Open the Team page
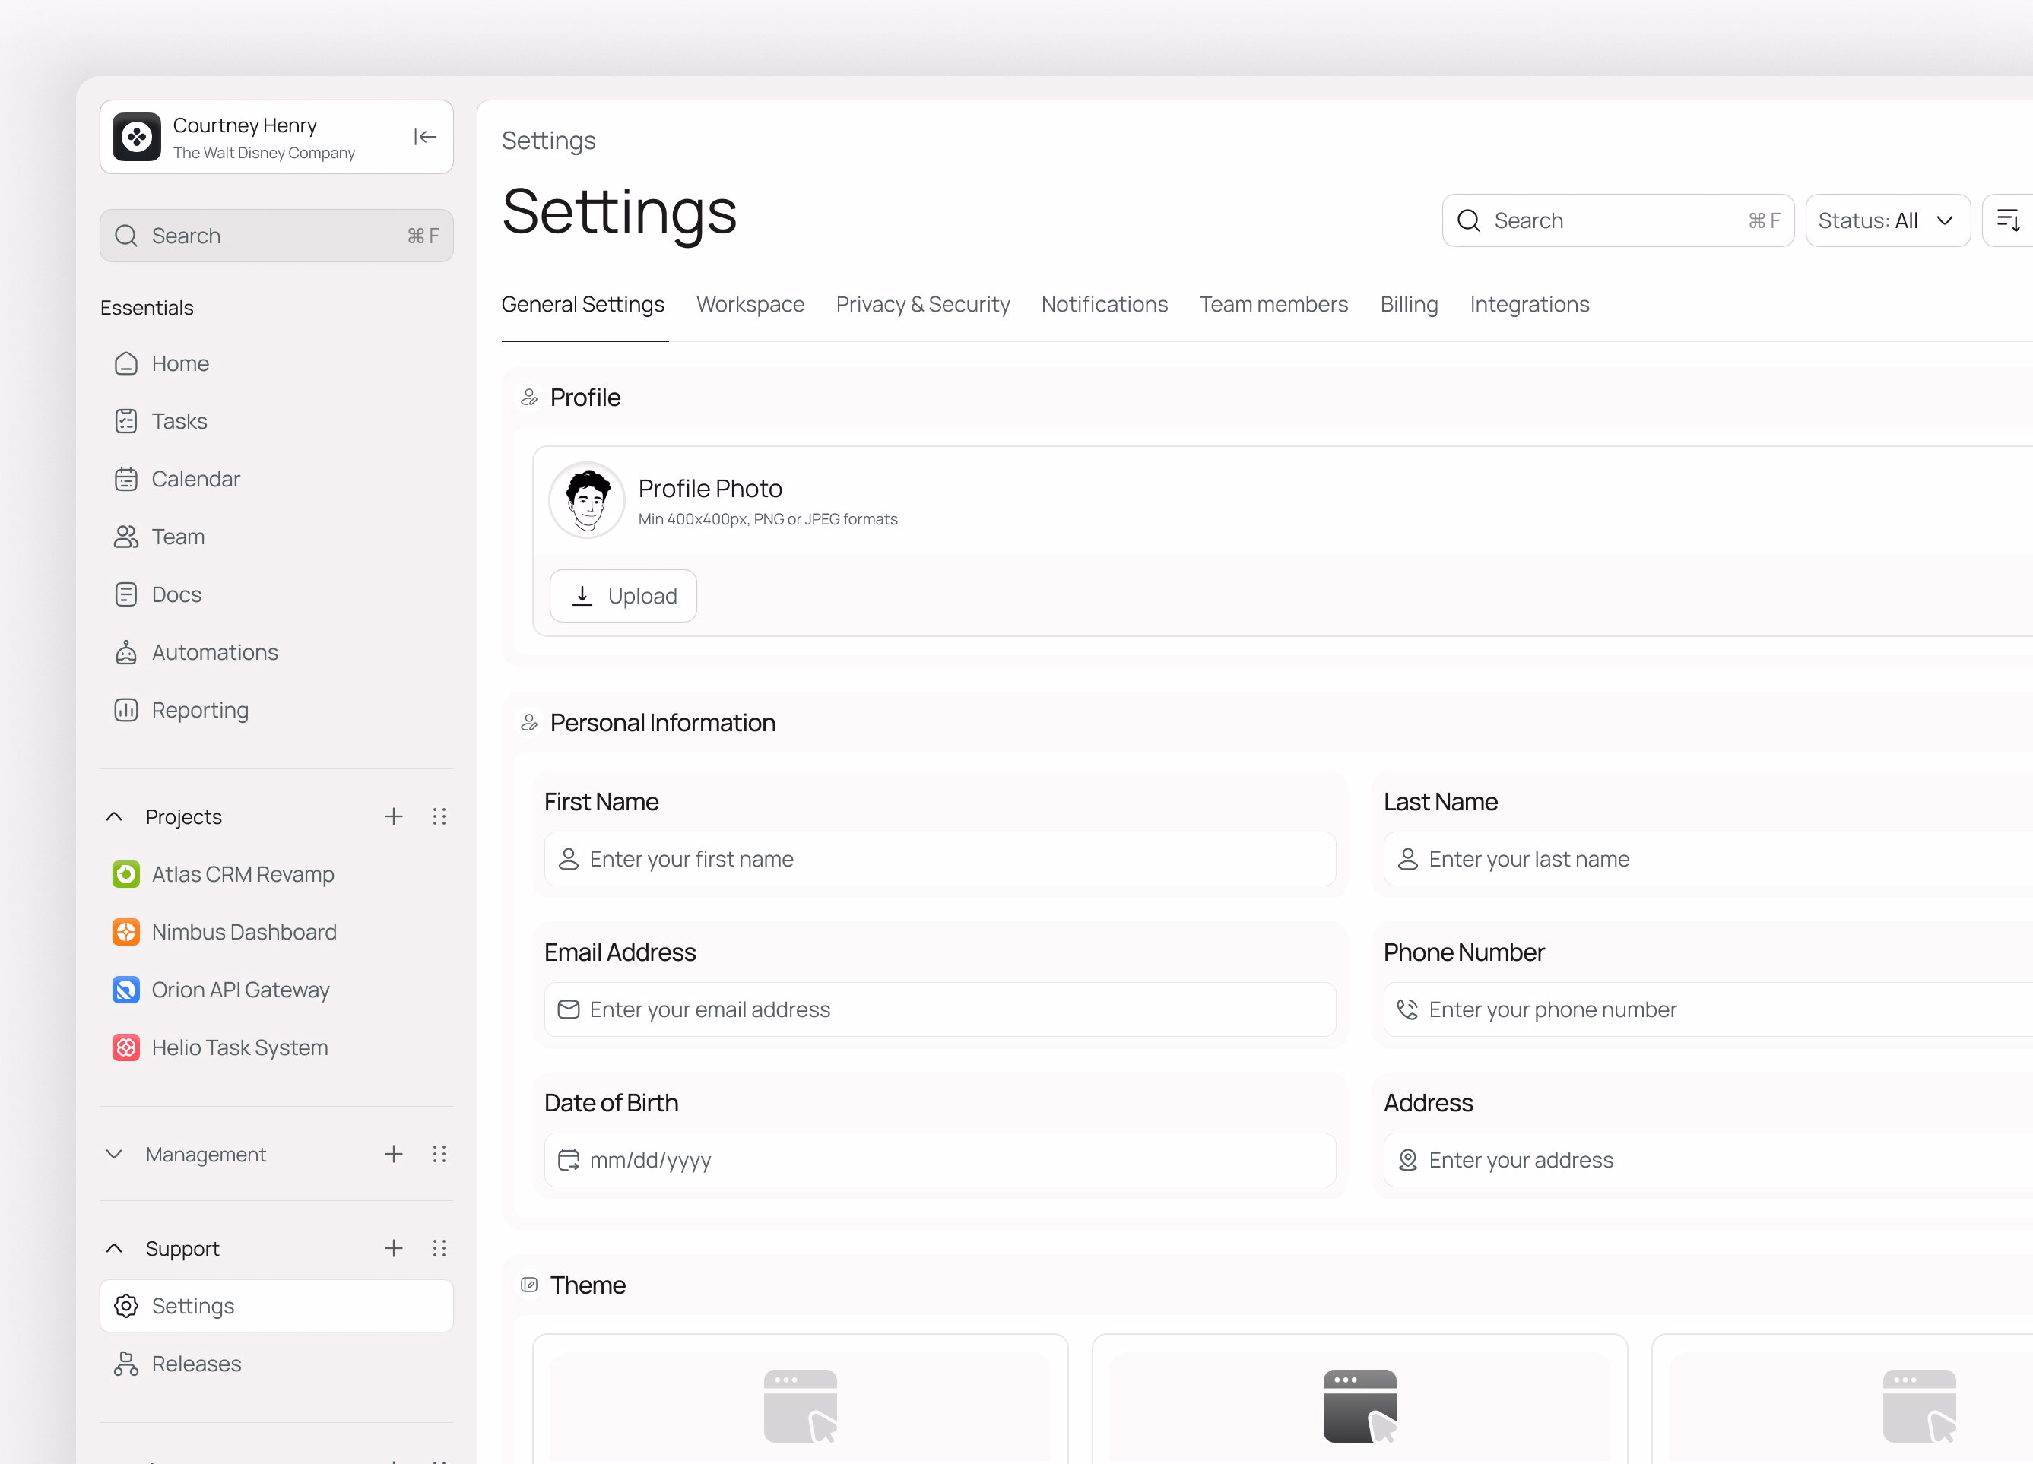 pos(277,537)
